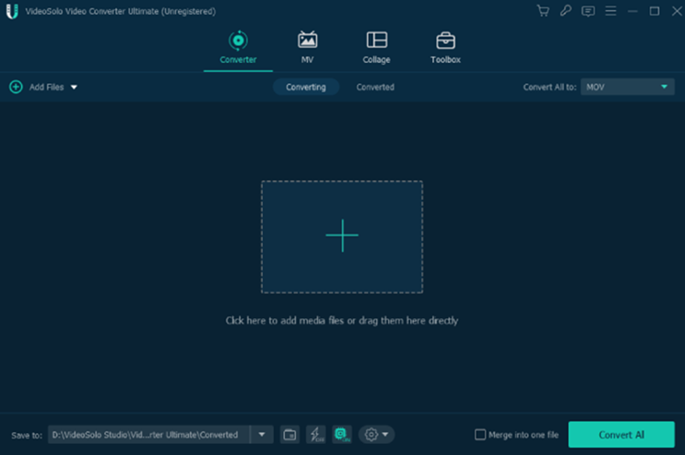Viewport: 685px width, 455px height.
Task: Select the Converting list tab
Action: point(306,87)
